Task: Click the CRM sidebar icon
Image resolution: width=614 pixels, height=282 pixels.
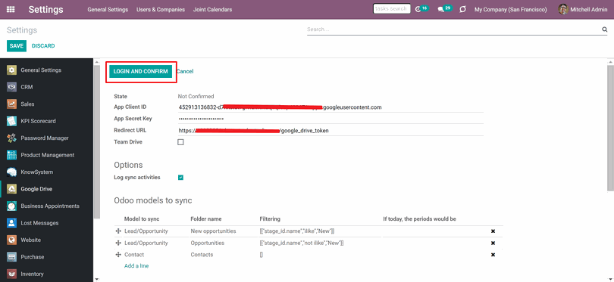Action: [x=11, y=87]
